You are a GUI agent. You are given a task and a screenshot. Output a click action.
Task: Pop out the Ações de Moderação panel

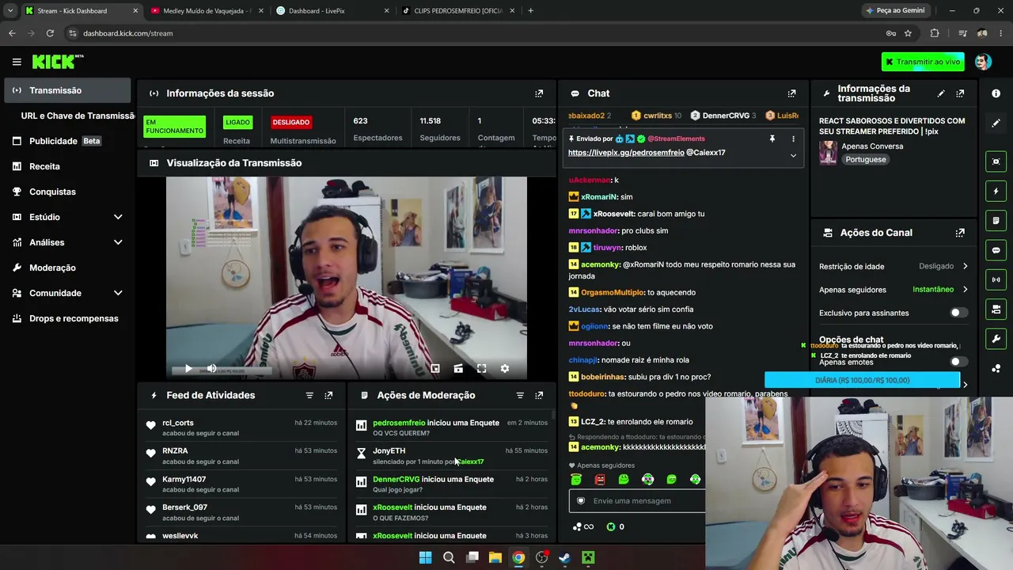tap(539, 395)
